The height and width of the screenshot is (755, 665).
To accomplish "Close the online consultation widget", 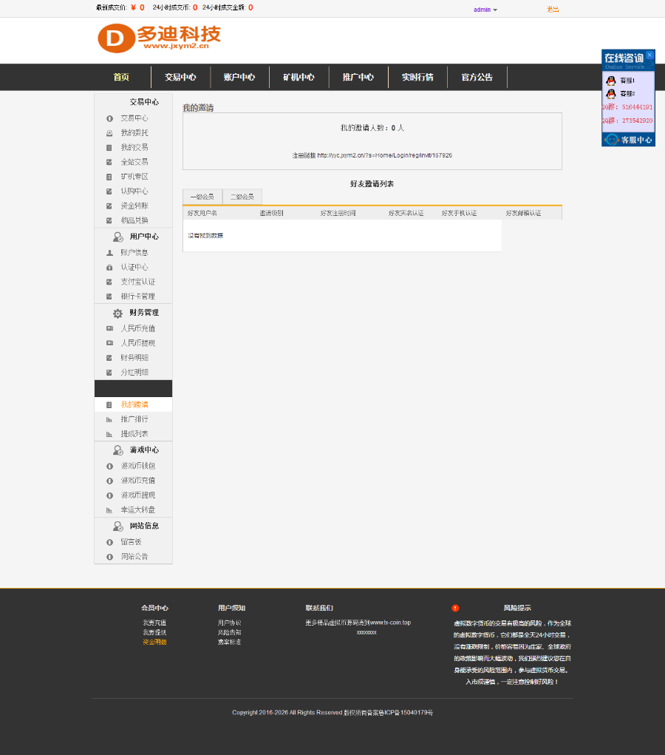I will click(649, 55).
